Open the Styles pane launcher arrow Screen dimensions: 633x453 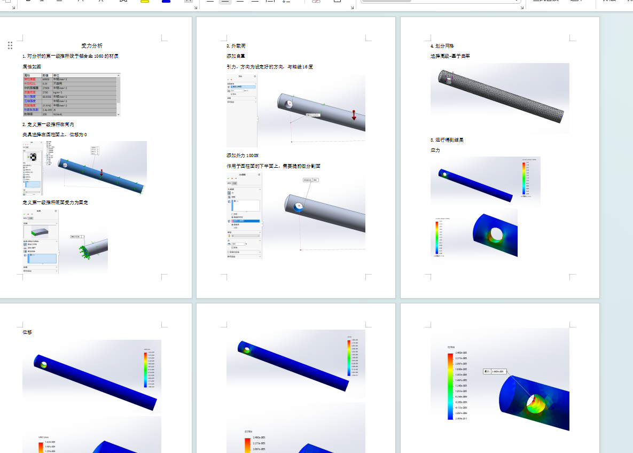(522, 7)
